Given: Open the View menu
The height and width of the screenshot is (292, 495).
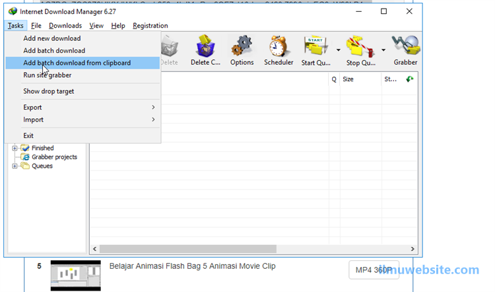Looking at the screenshot, I should (96, 26).
